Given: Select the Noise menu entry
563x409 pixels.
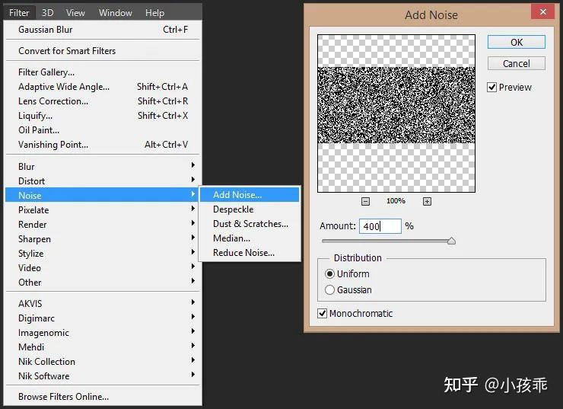Looking at the screenshot, I should (x=102, y=195).
